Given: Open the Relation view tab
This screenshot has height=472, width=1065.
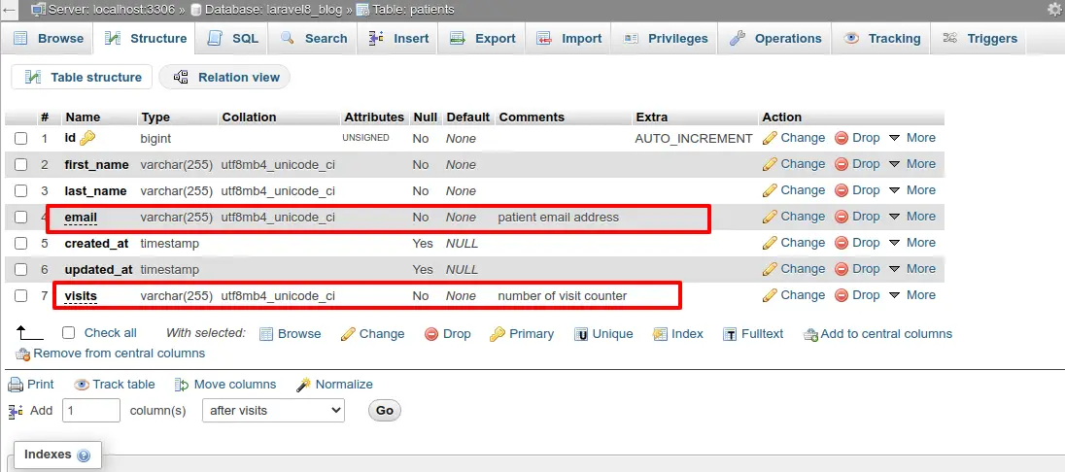Looking at the screenshot, I should [x=224, y=78].
